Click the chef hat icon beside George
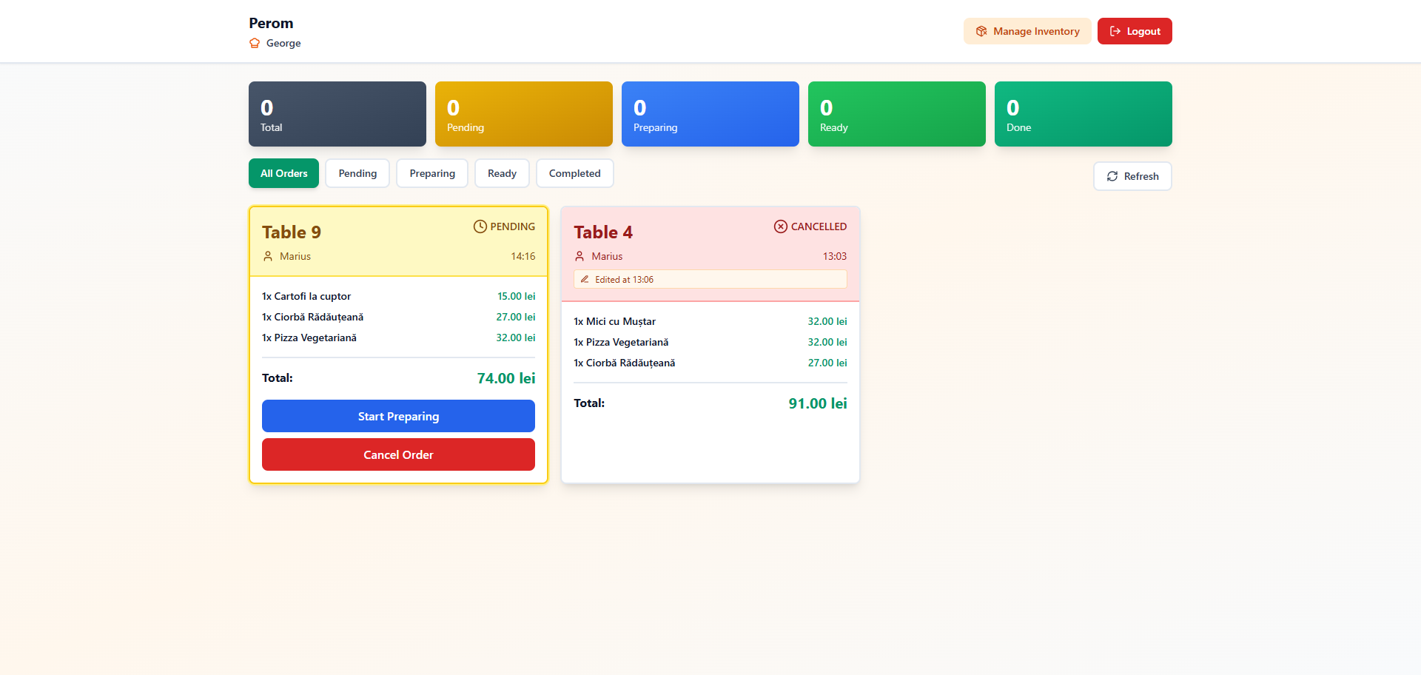 [x=255, y=43]
